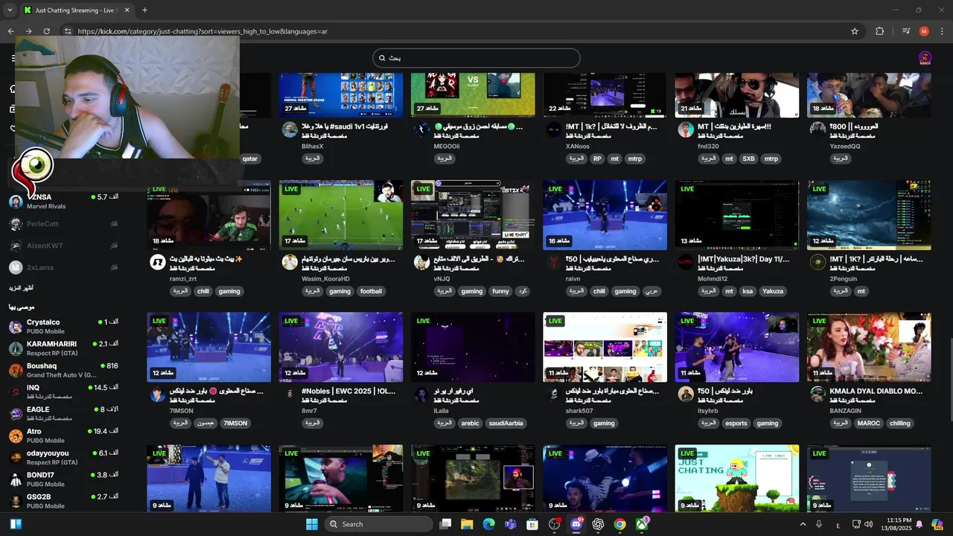Screen dimensions: 953x536
Task: Click the esports tag under itsyhrb
Action: 736,423
